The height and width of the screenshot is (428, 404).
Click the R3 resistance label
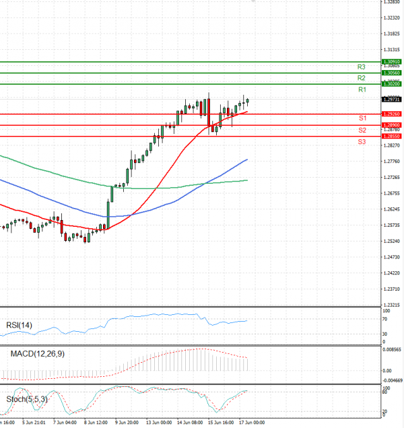coord(361,67)
